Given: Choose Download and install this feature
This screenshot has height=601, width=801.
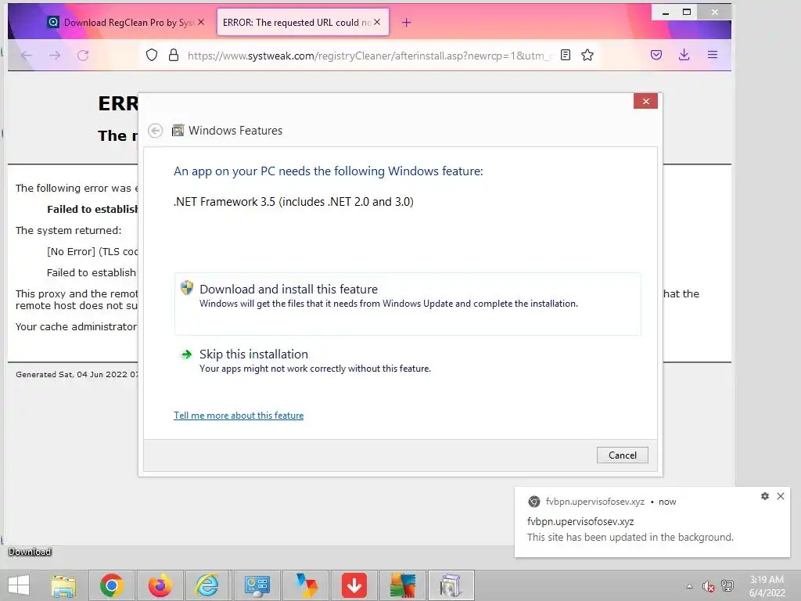Looking at the screenshot, I should [x=408, y=304].
